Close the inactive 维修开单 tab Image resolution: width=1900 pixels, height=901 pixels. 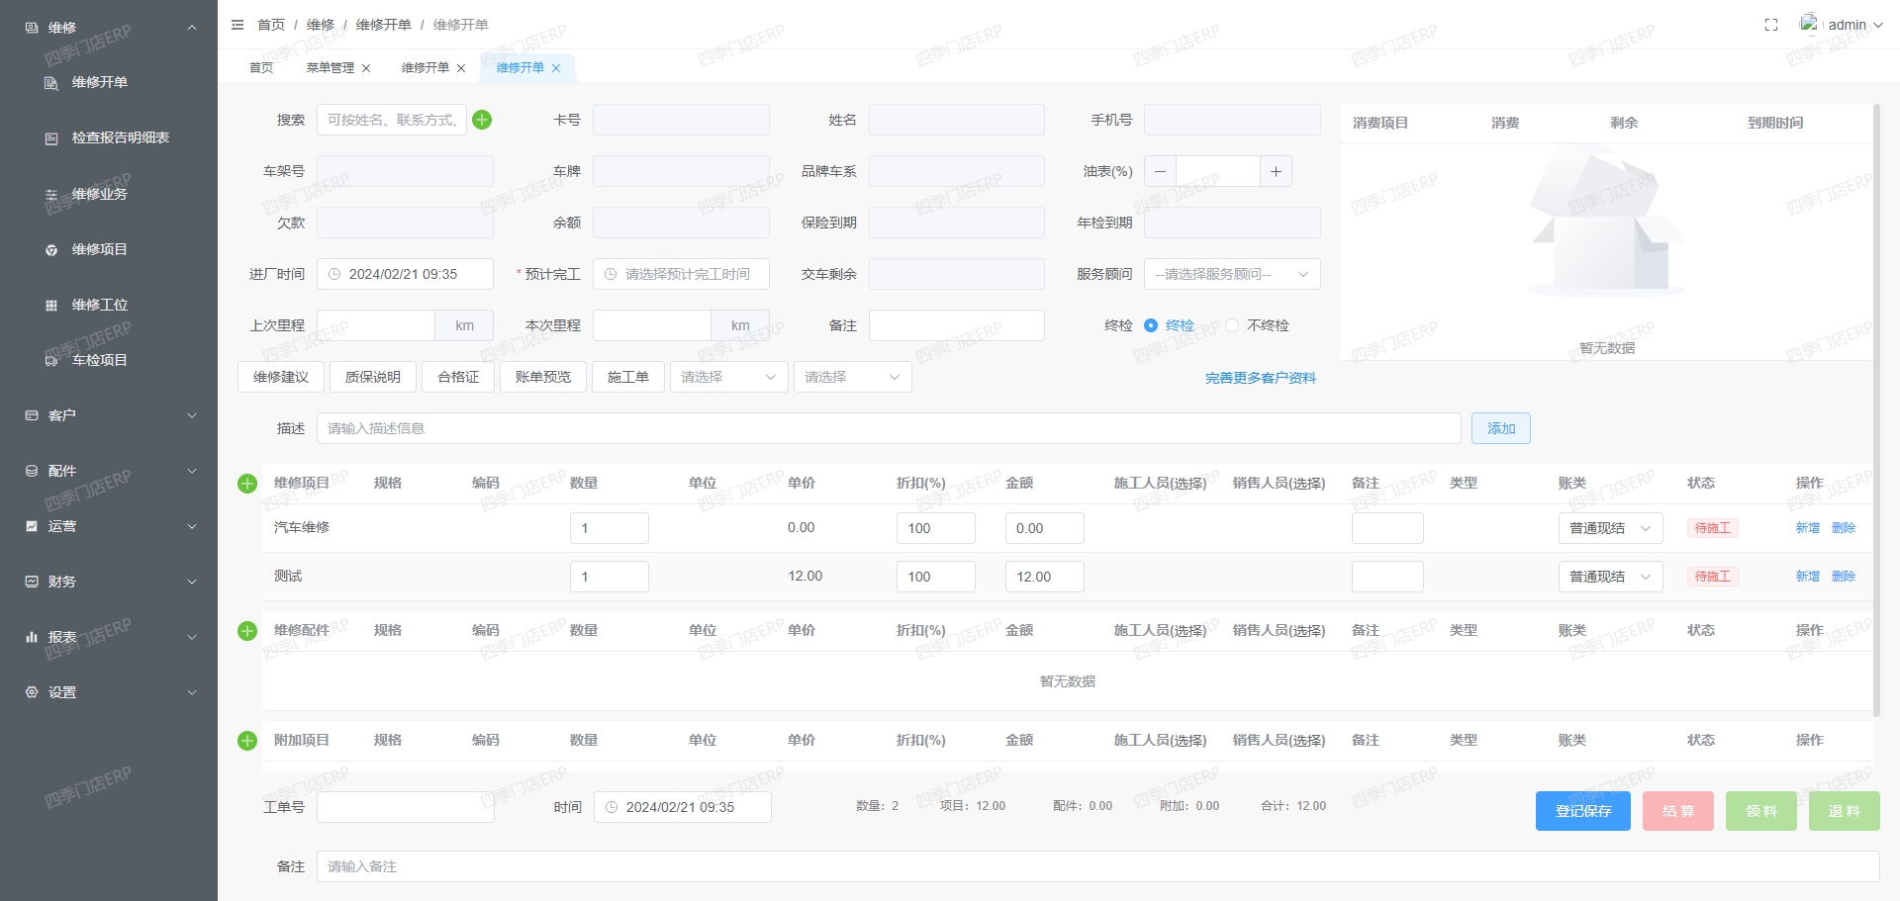[x=461, y=68]
